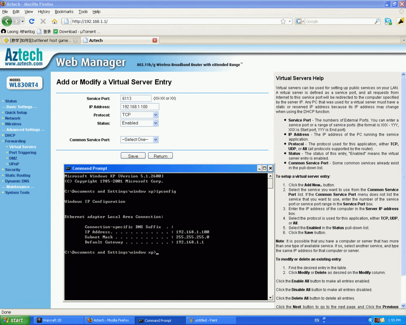
Task: Open the Common Service Port dropdown
Action: (140, 140)
